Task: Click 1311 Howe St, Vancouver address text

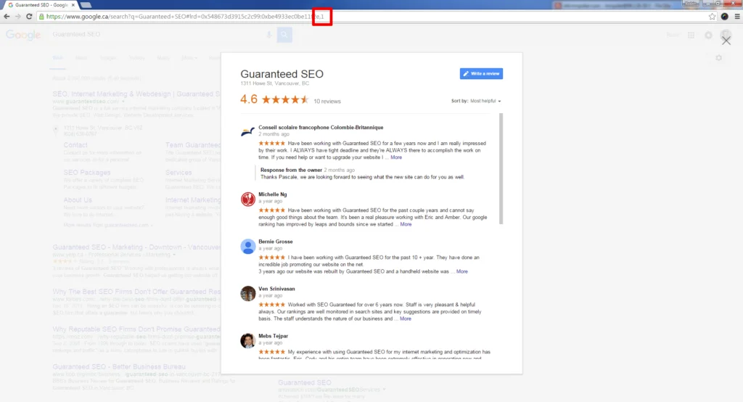Action: [274, 83]
